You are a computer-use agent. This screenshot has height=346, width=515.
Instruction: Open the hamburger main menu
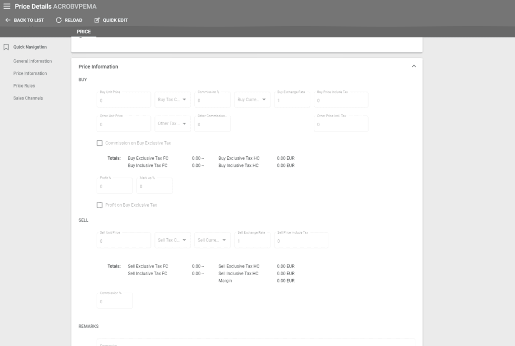pyautogui.click(x=7, y=6)
